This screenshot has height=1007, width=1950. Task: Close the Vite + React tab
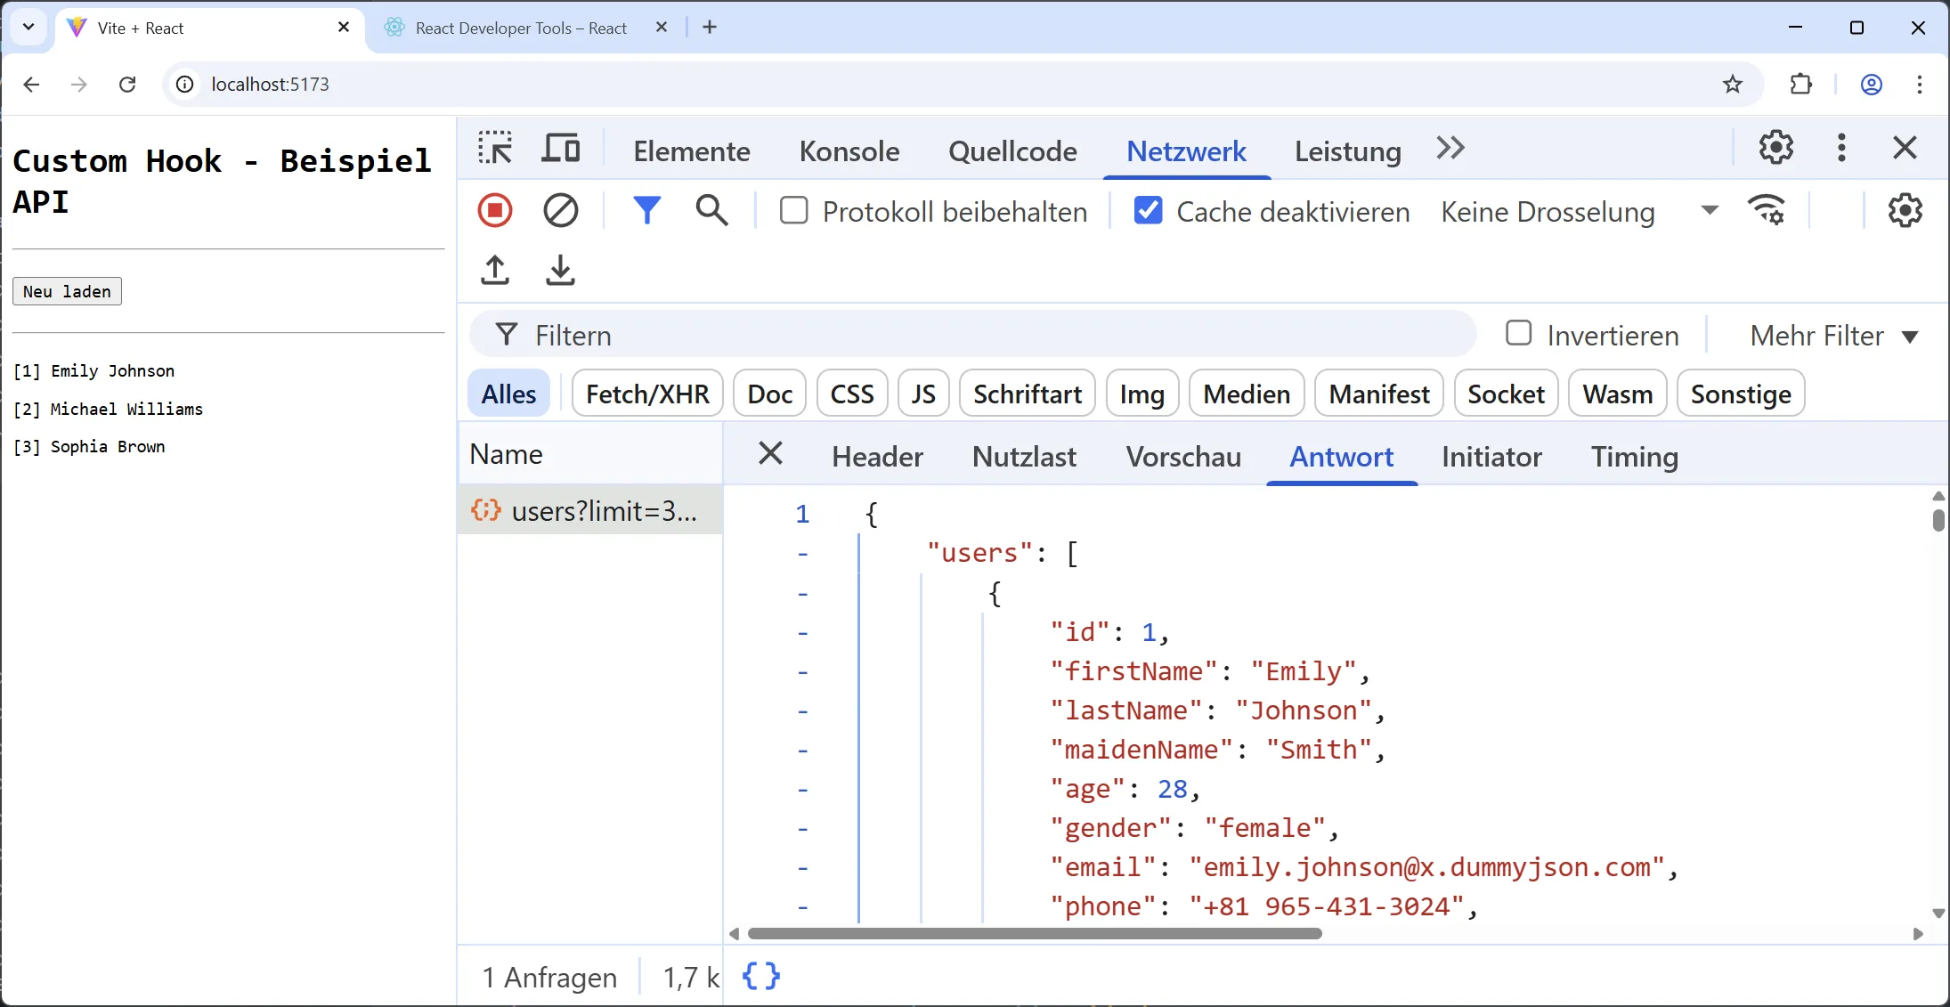(344, 28)
